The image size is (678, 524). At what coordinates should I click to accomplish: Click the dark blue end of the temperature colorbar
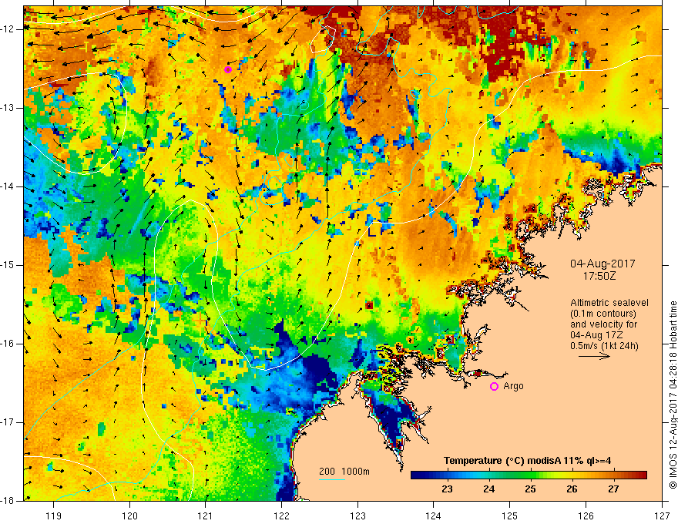[x=418, y=475]
